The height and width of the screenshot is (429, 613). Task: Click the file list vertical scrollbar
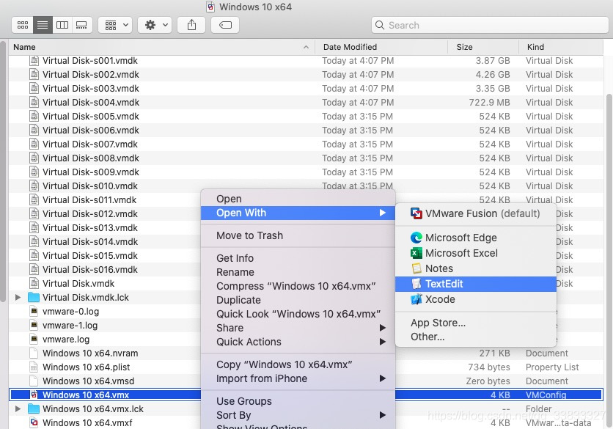[x=609, y=261]
